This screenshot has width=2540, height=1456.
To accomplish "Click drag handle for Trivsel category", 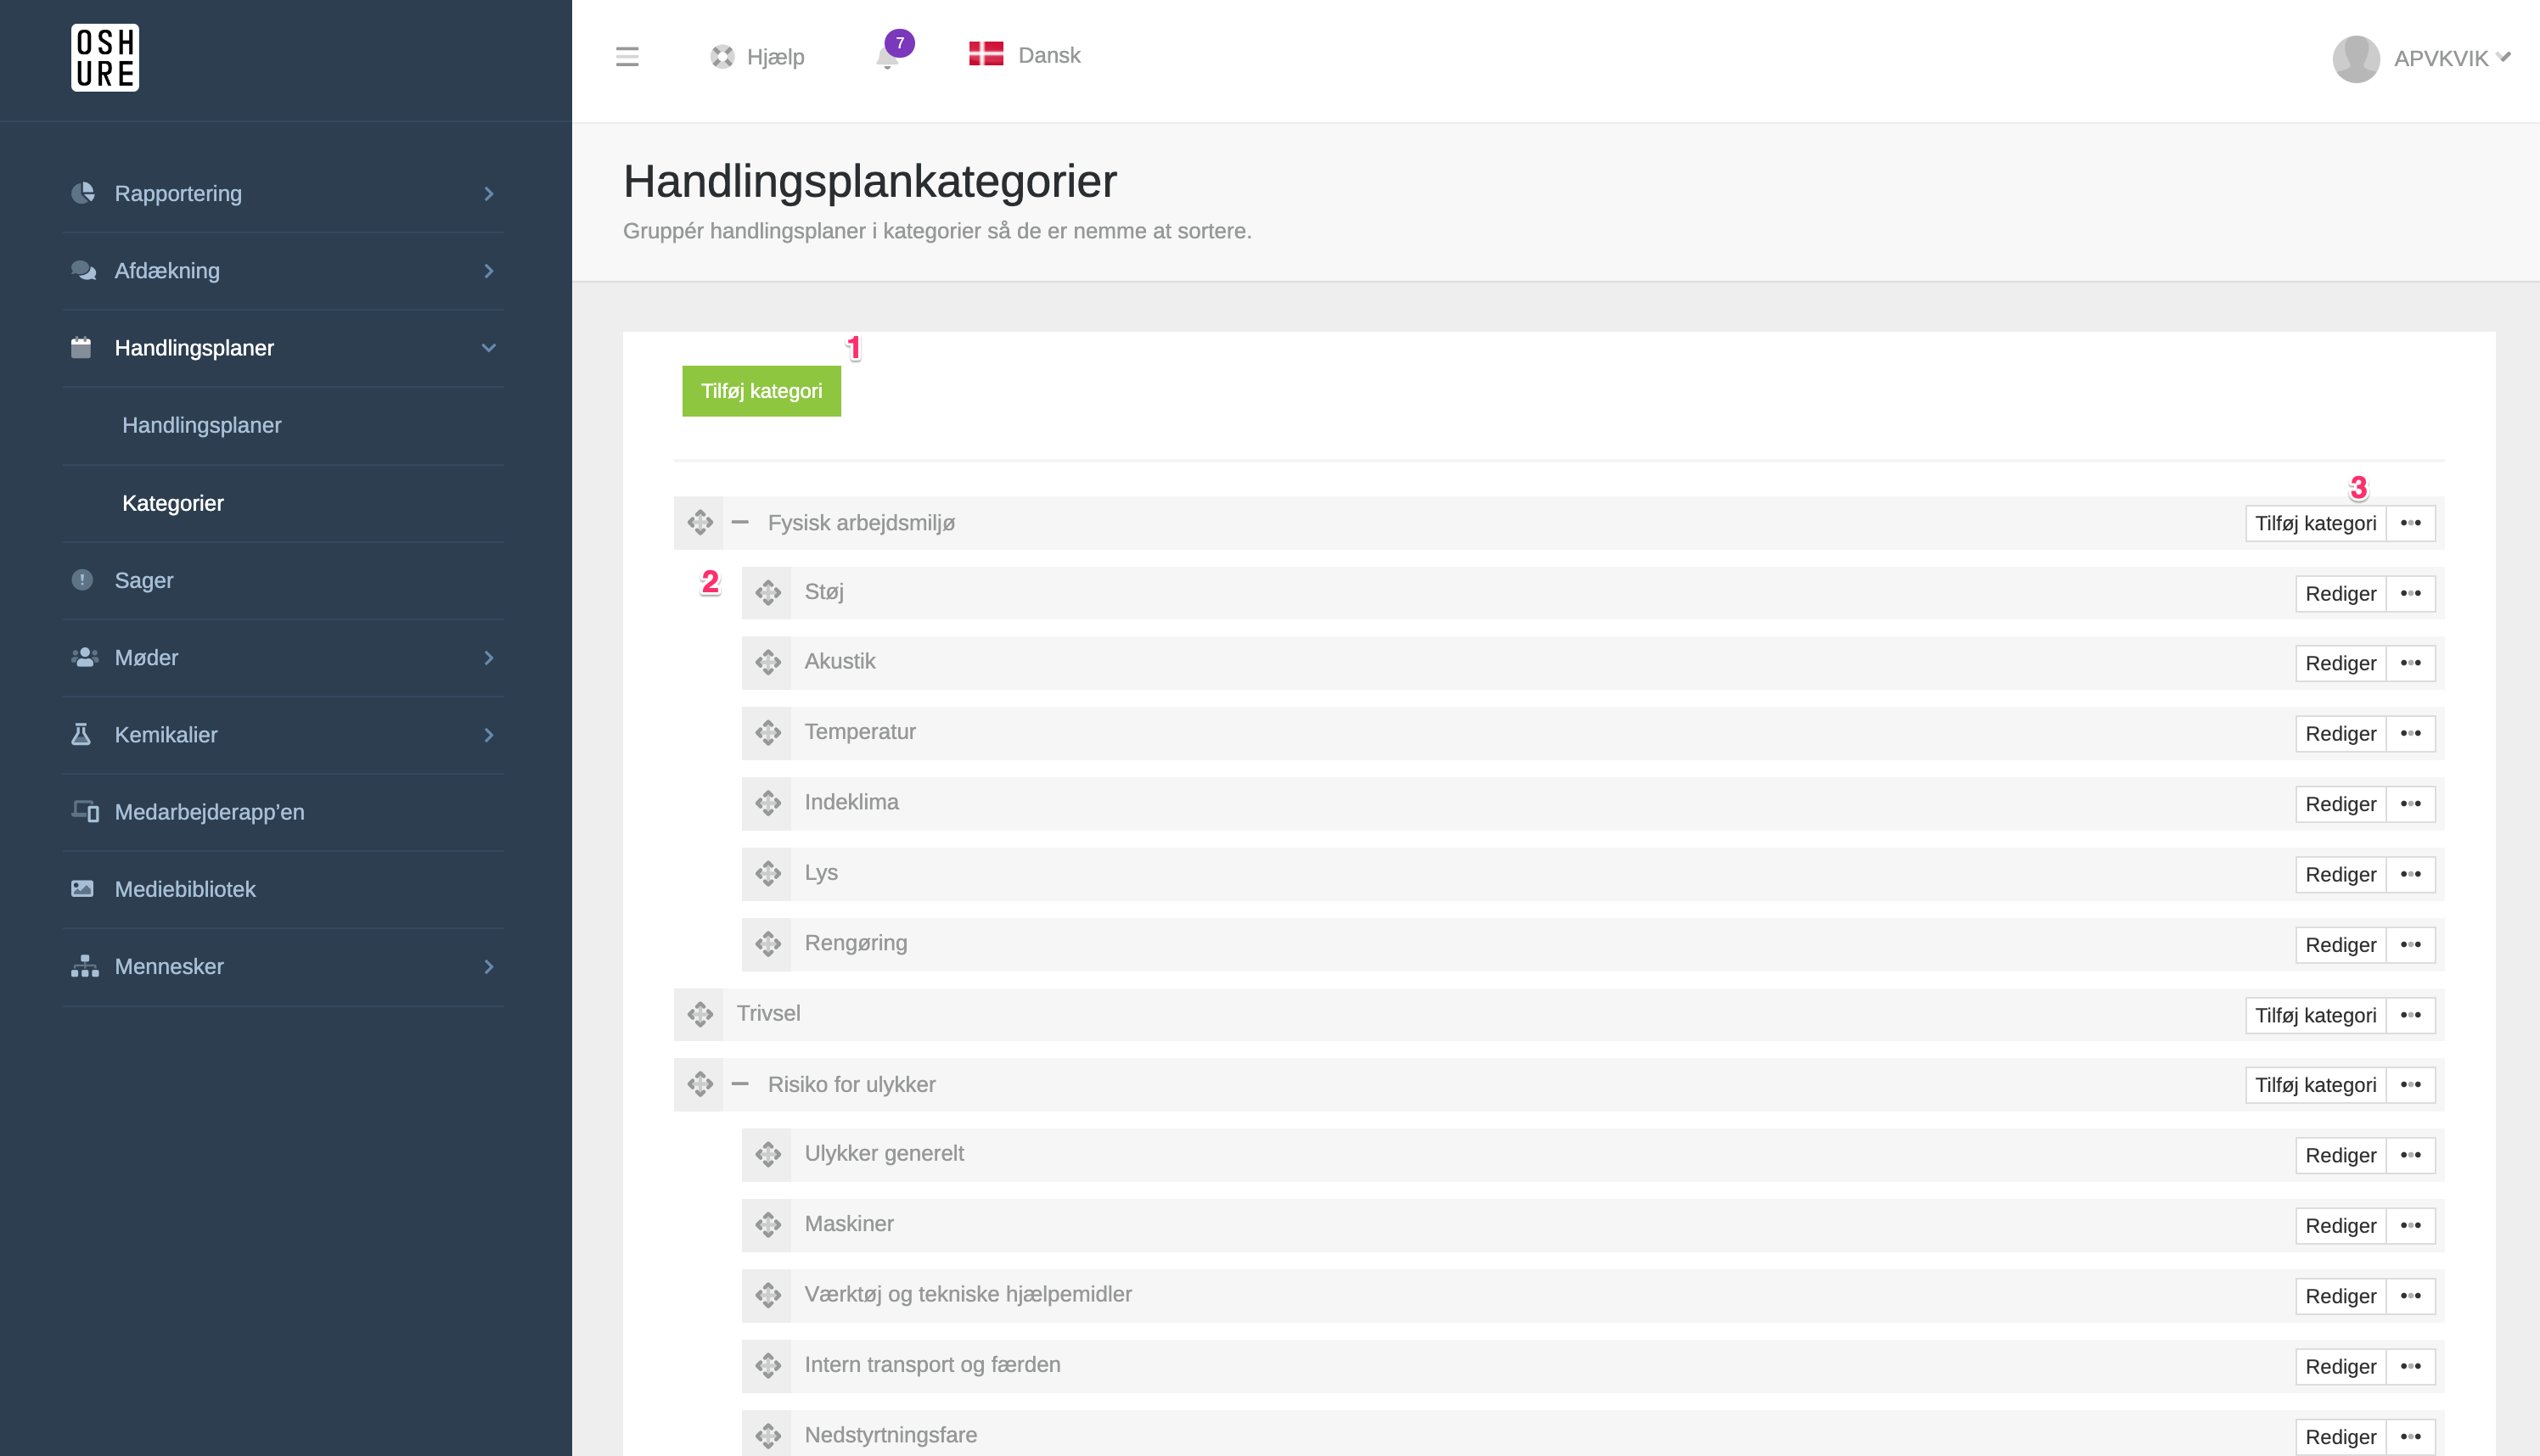I will pyautogui.click(x=700, y=1014).
